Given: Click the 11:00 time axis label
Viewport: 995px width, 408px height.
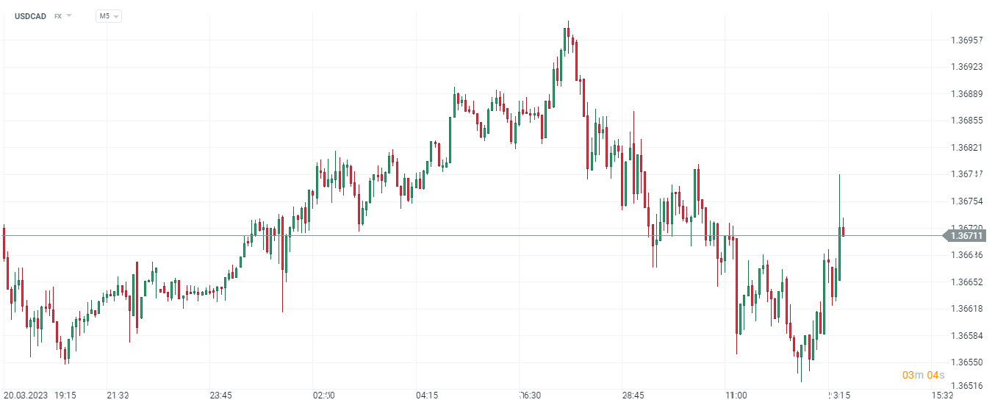Looking at the screenshot, I should [736, 396].
